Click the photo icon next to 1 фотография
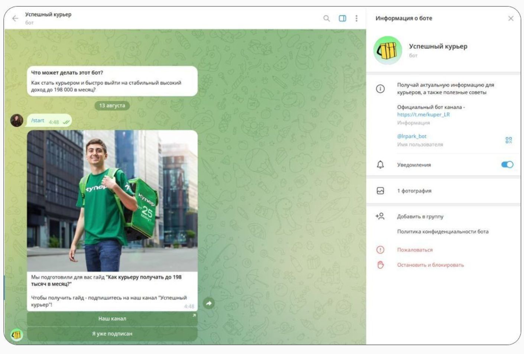Screen dimensions: 524x354 380,191
